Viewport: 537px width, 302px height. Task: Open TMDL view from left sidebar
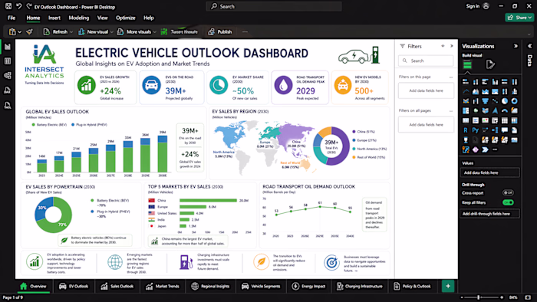(x=8, y=105)
